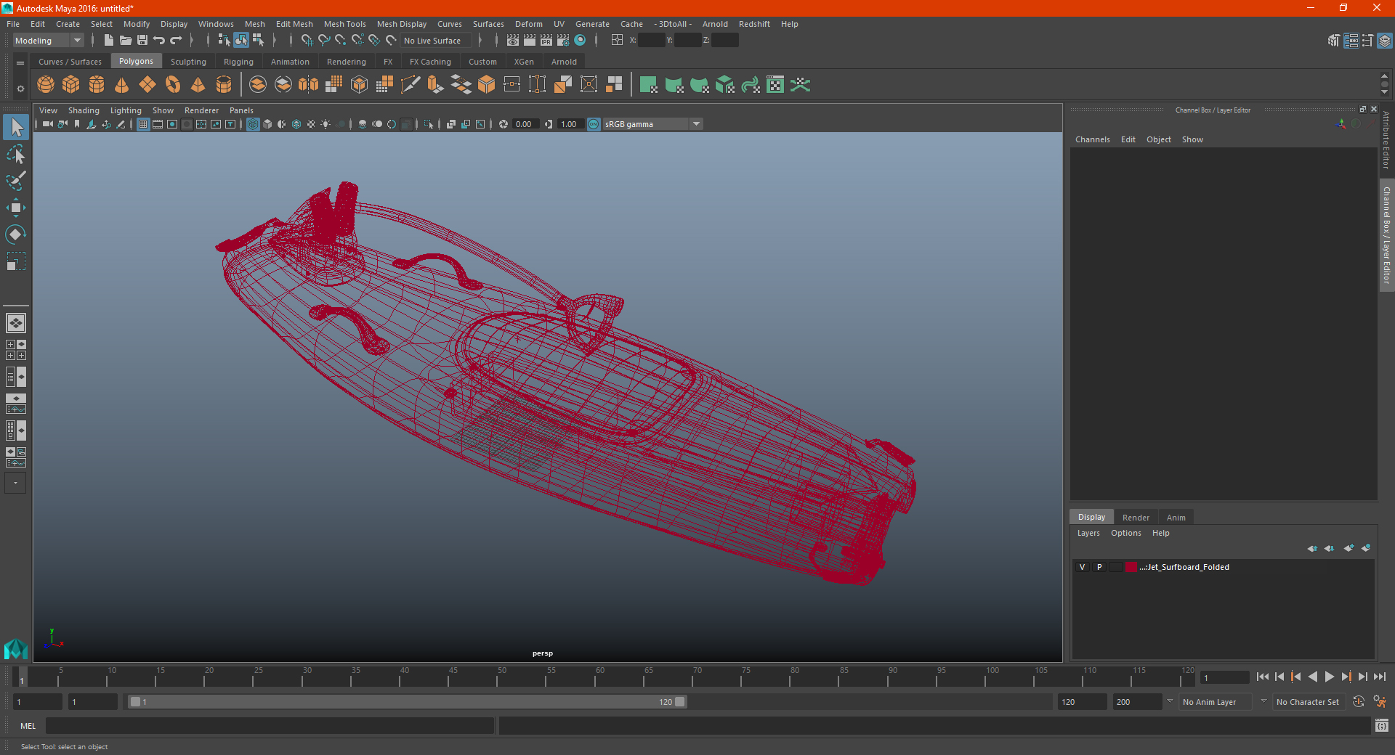Activate the Scale tool
The image size is (1395, 755).
tap(16, 261)
